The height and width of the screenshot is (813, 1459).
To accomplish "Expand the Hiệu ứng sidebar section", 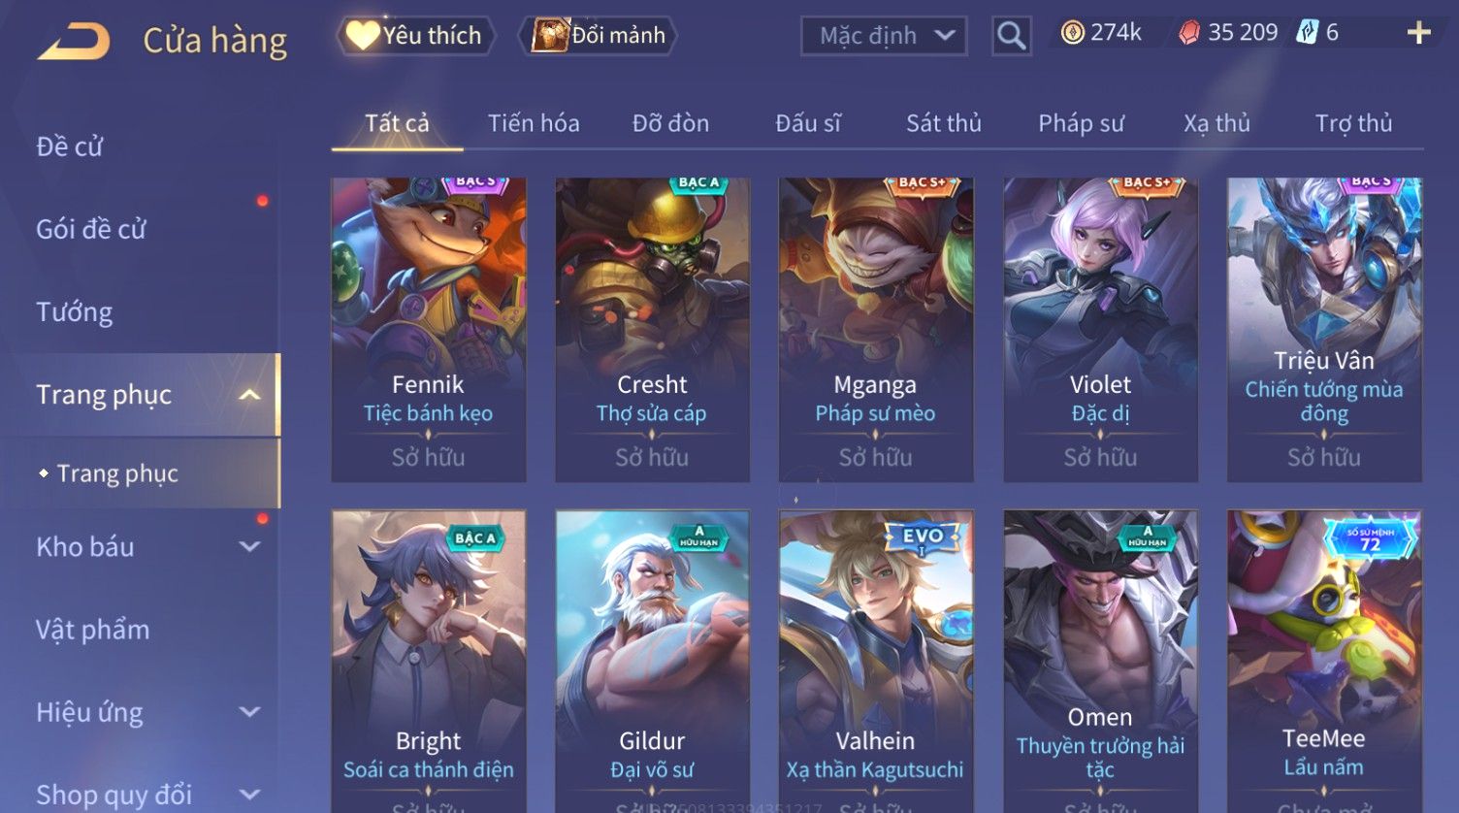I will [249, 712].
